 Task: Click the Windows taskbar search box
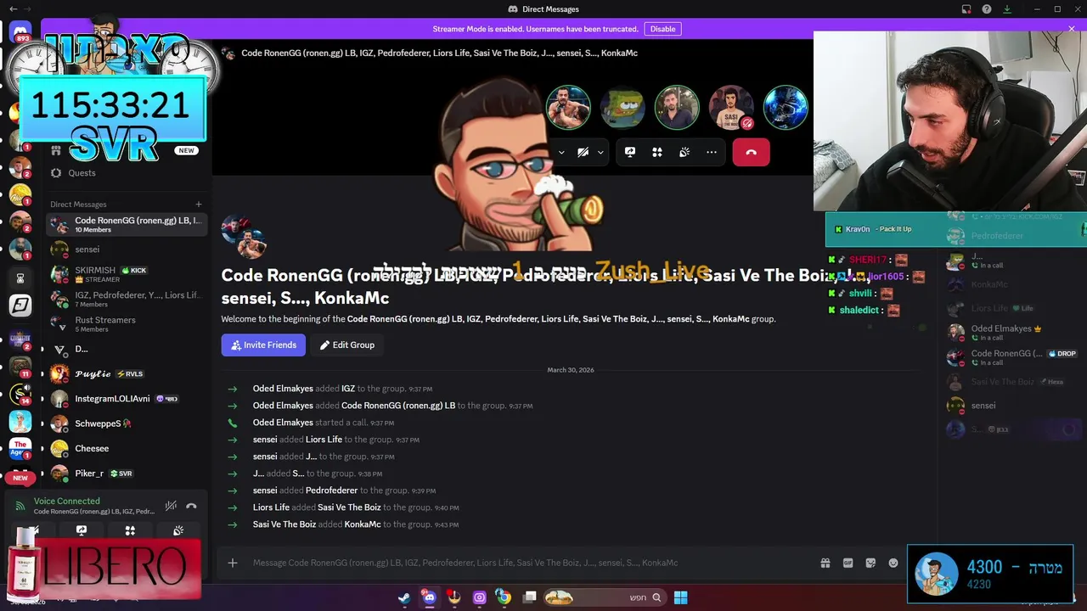click(605, 597)
